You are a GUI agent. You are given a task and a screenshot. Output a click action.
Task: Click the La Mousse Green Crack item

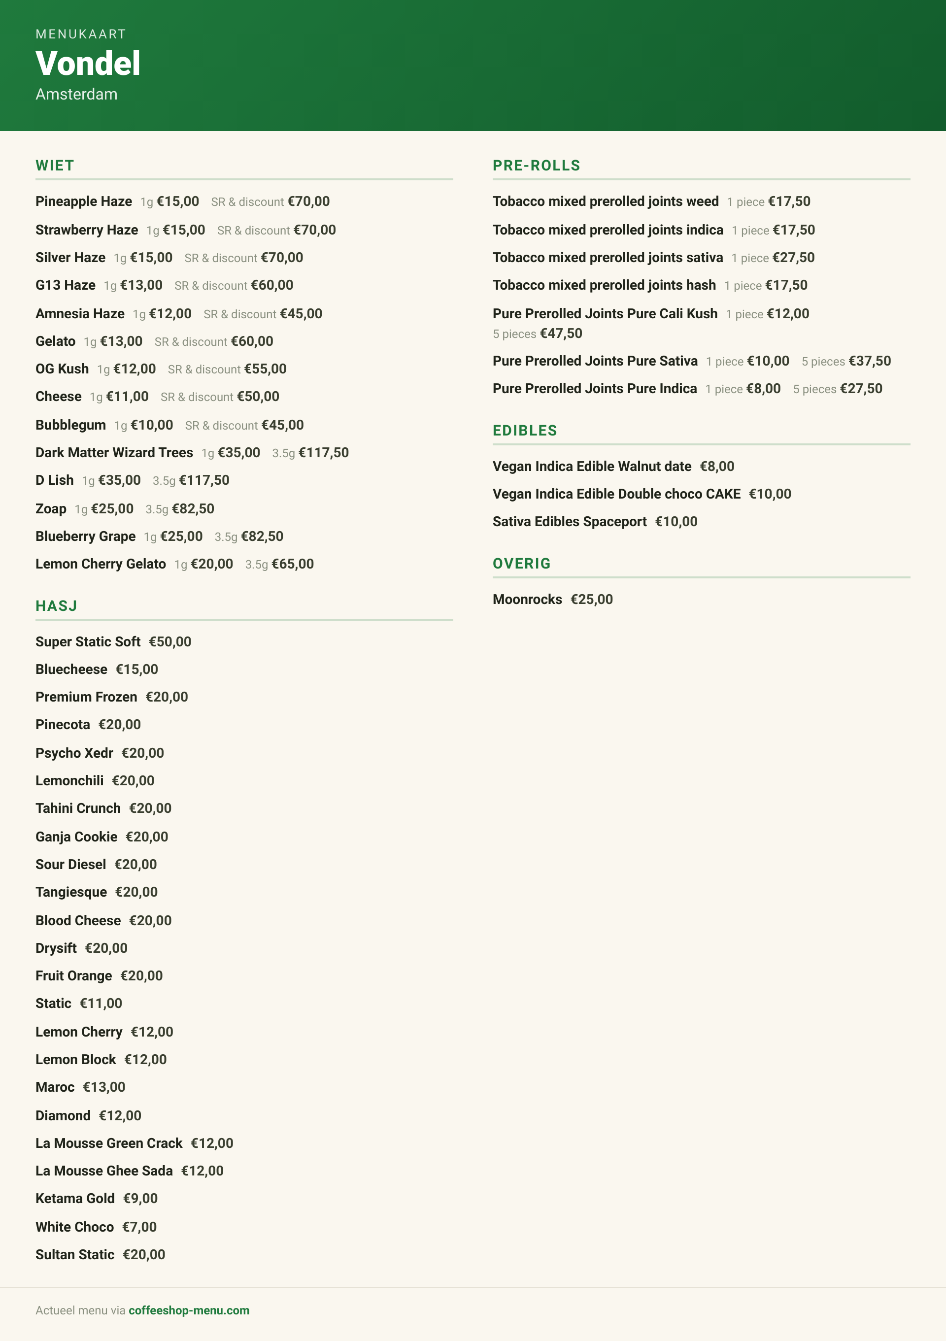109,1143
